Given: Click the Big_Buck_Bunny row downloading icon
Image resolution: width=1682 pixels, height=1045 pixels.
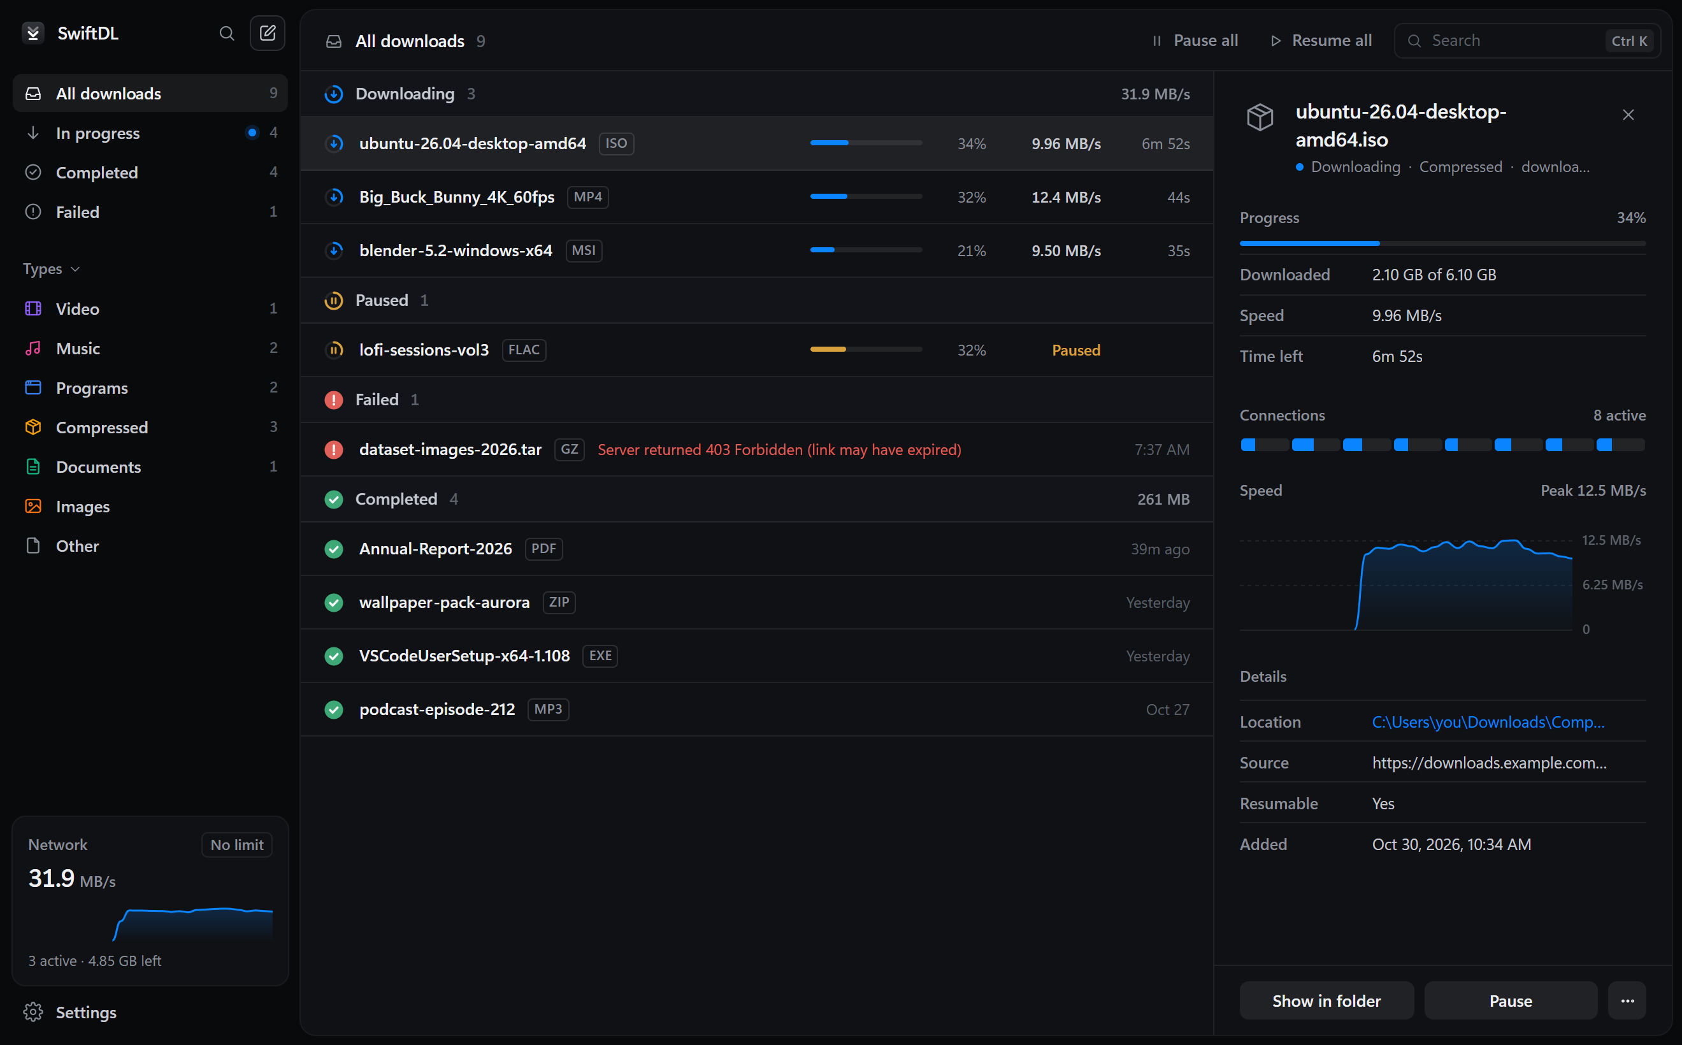Looking at the screenshot, I should 334,197.
